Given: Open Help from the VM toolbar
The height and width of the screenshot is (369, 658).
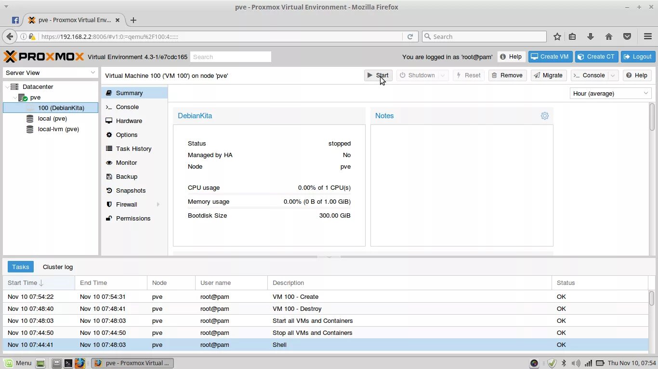Looking at the screenshot, I should click(637, 75).
